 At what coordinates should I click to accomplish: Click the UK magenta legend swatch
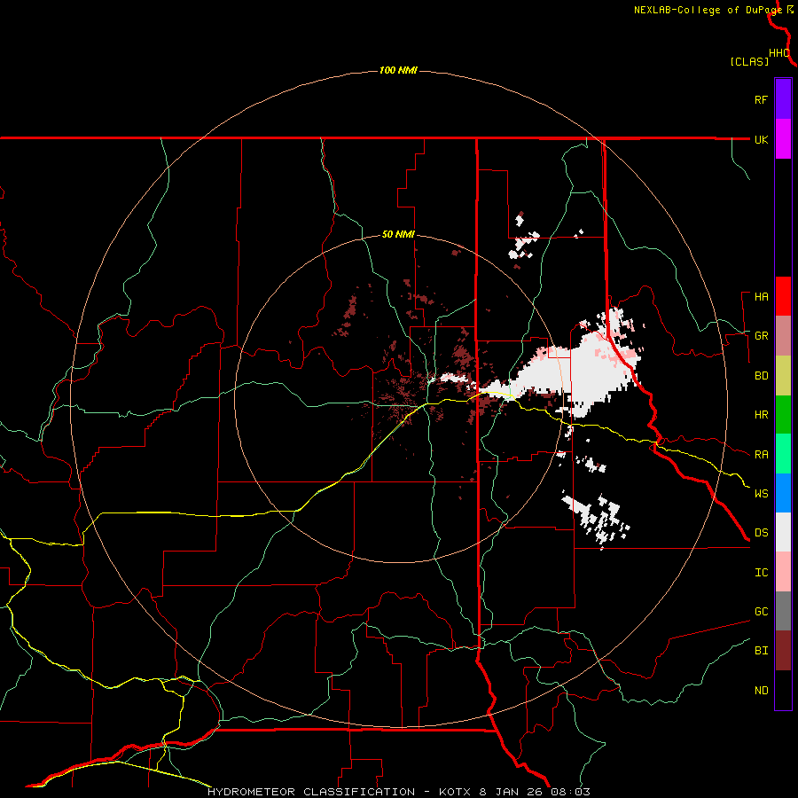(x=783, y=139)
